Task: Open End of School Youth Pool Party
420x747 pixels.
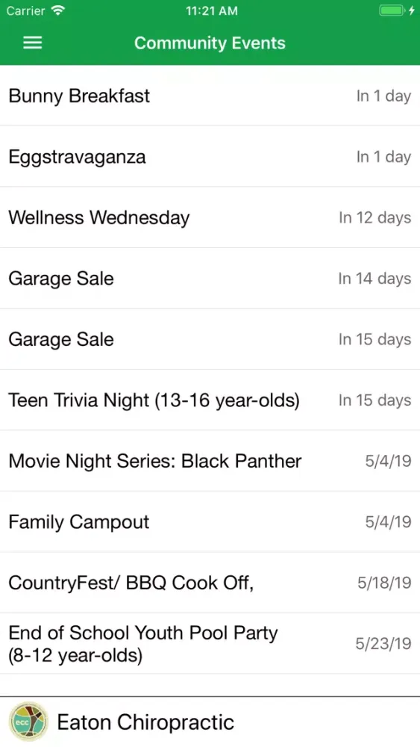Action: tap(210, 644)
